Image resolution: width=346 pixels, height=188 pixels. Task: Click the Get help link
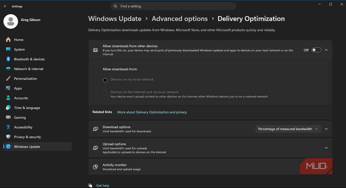[x=103, y=185]
